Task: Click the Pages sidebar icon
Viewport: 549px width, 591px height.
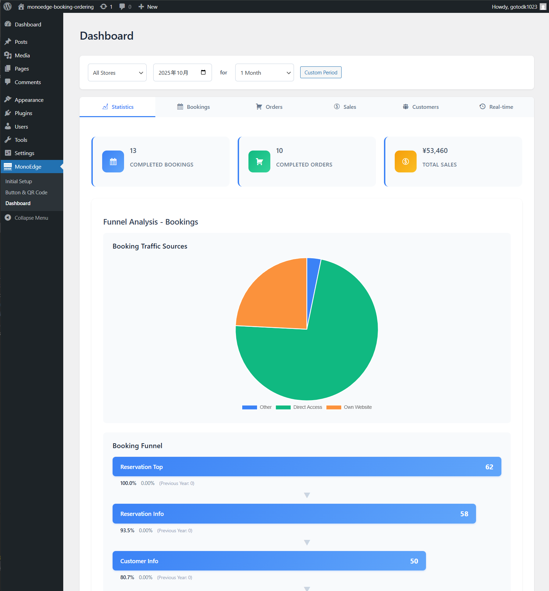Action: (x=8, y=68)
